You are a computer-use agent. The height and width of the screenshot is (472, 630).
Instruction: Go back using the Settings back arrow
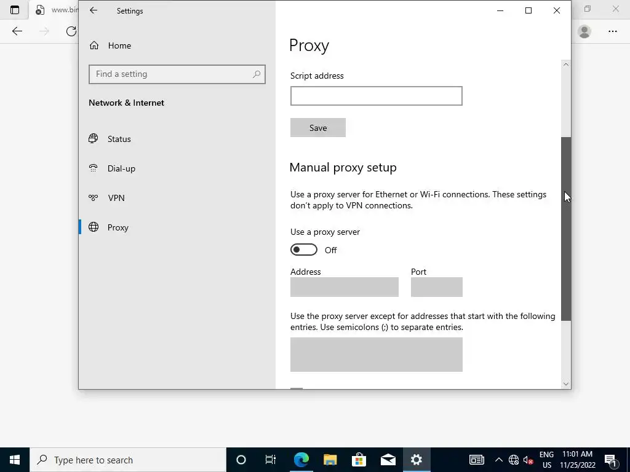94,10
